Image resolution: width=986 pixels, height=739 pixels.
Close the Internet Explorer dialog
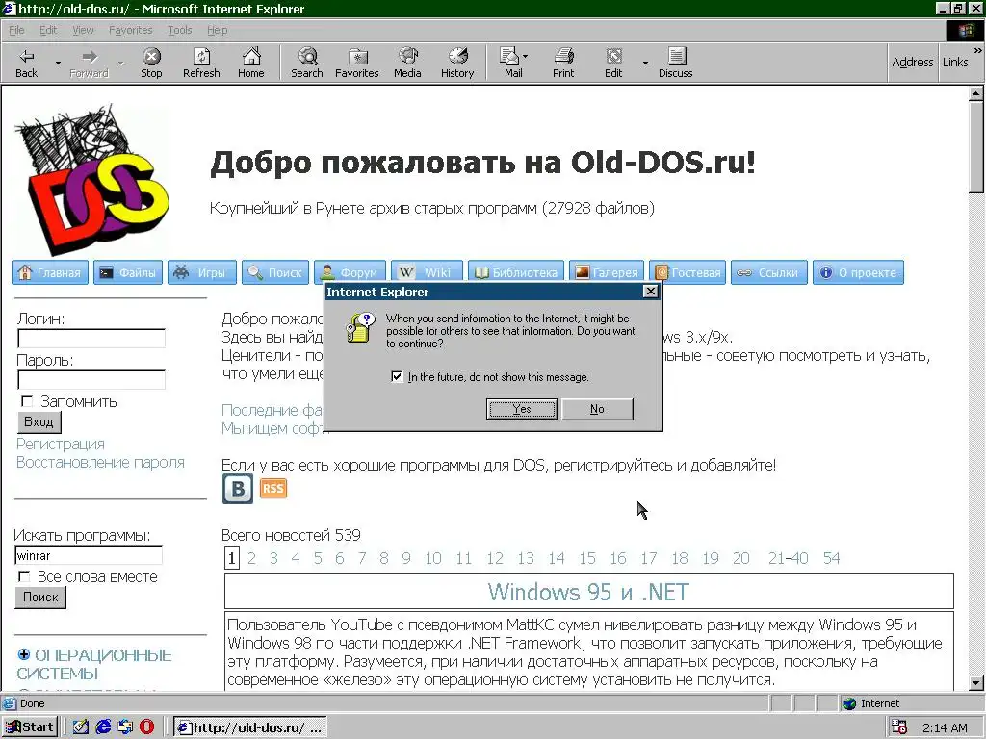click(651, 291)
